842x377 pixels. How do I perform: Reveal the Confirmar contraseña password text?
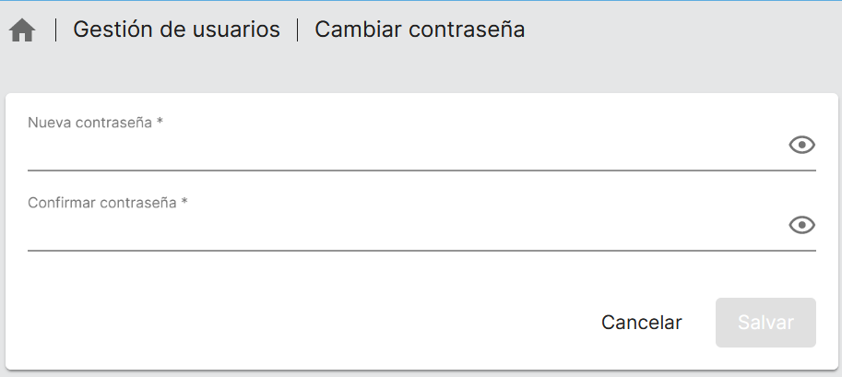[802, 225]
